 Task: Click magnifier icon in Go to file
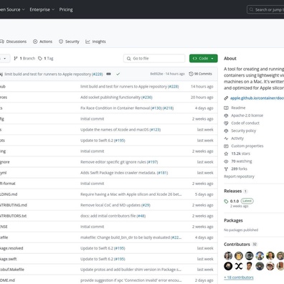(128, 59)
